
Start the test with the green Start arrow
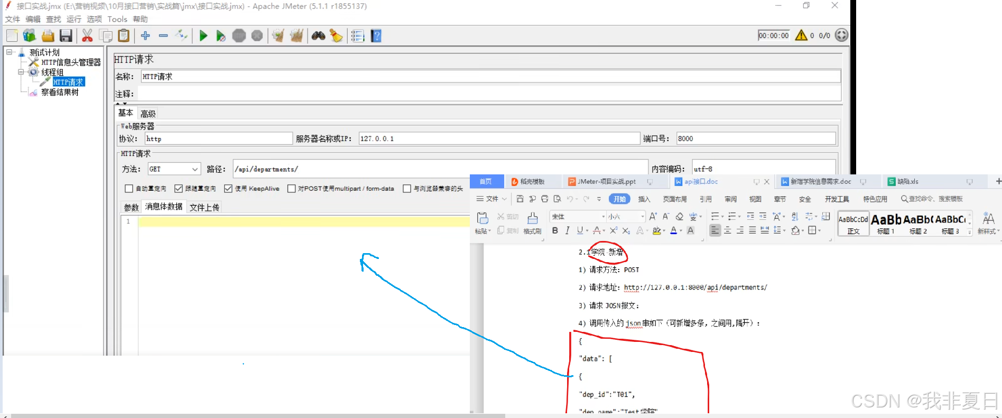pyautogui.click(x=203, y=35)
